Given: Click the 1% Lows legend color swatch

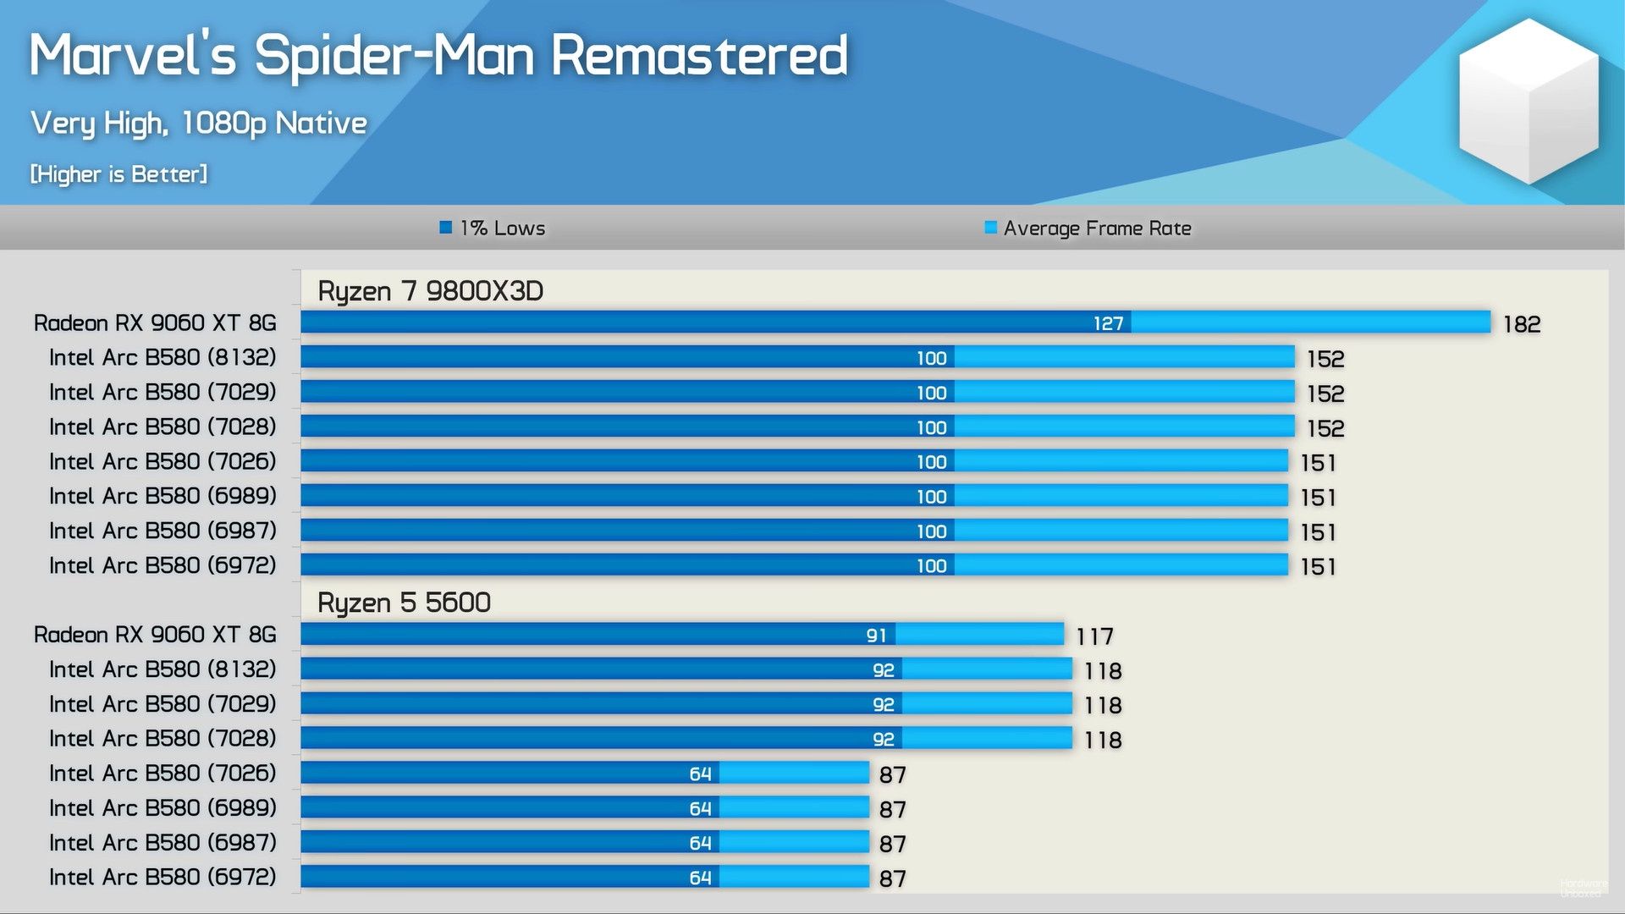Looking at the screenshot, I should tap(446, 227).
